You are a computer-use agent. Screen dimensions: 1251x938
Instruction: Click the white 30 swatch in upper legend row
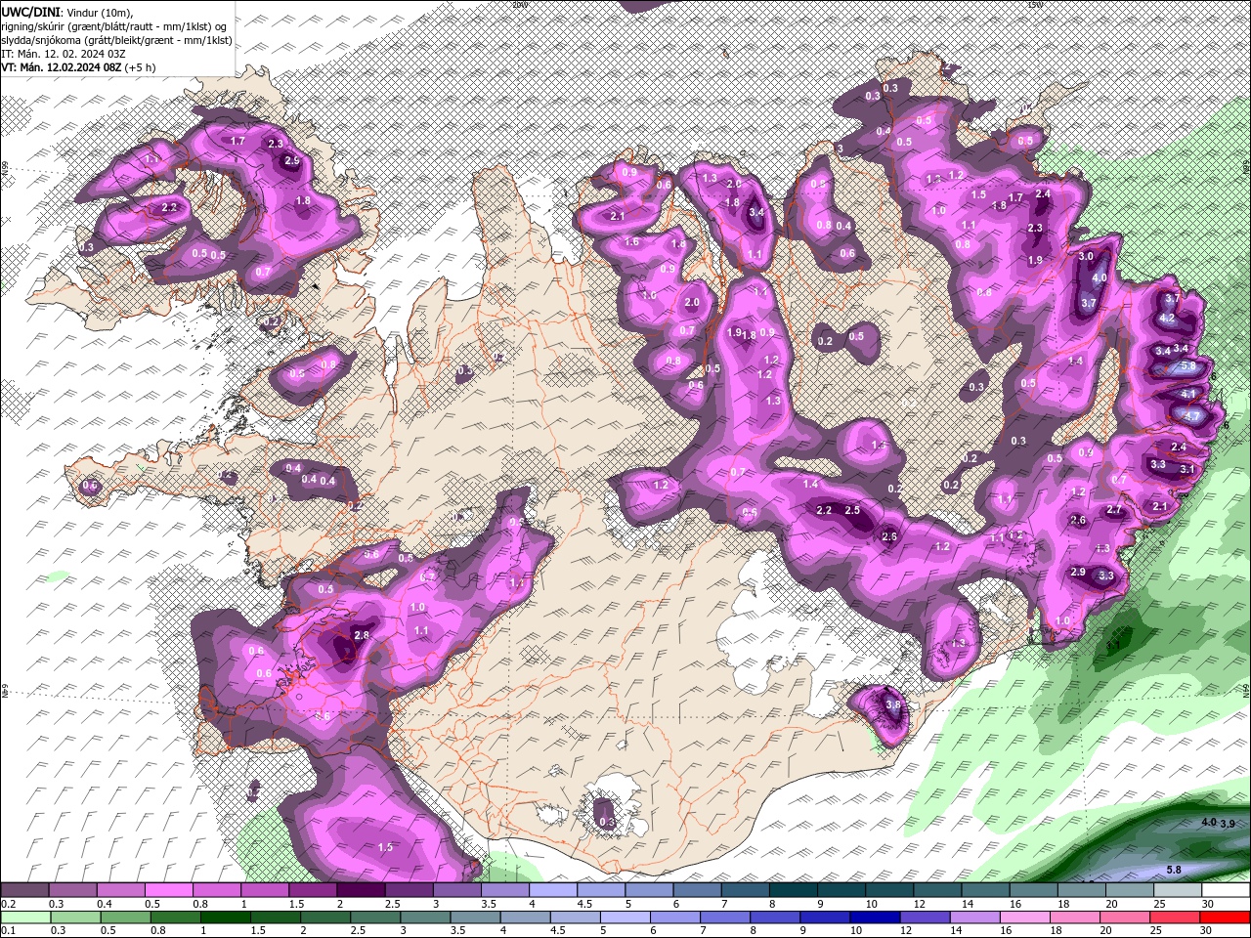(x=1227, y=890)
